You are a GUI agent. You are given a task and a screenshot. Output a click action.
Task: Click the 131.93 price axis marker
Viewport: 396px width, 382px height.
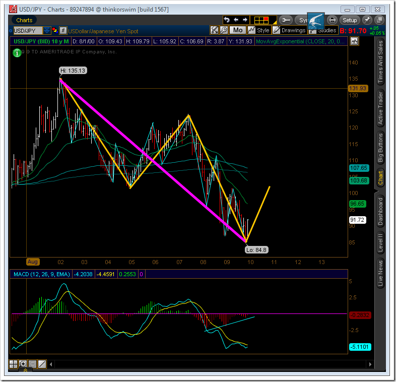click(358, 88)
